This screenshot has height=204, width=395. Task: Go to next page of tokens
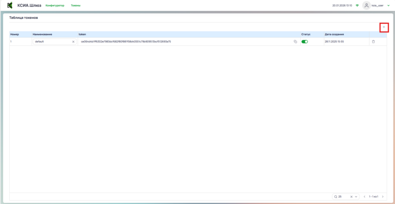[x=382, y=197]
